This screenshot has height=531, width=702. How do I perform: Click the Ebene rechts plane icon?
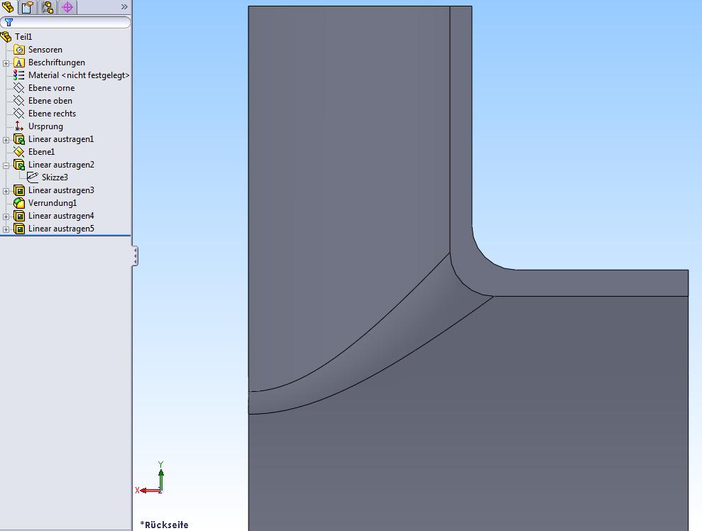point(18,114)
